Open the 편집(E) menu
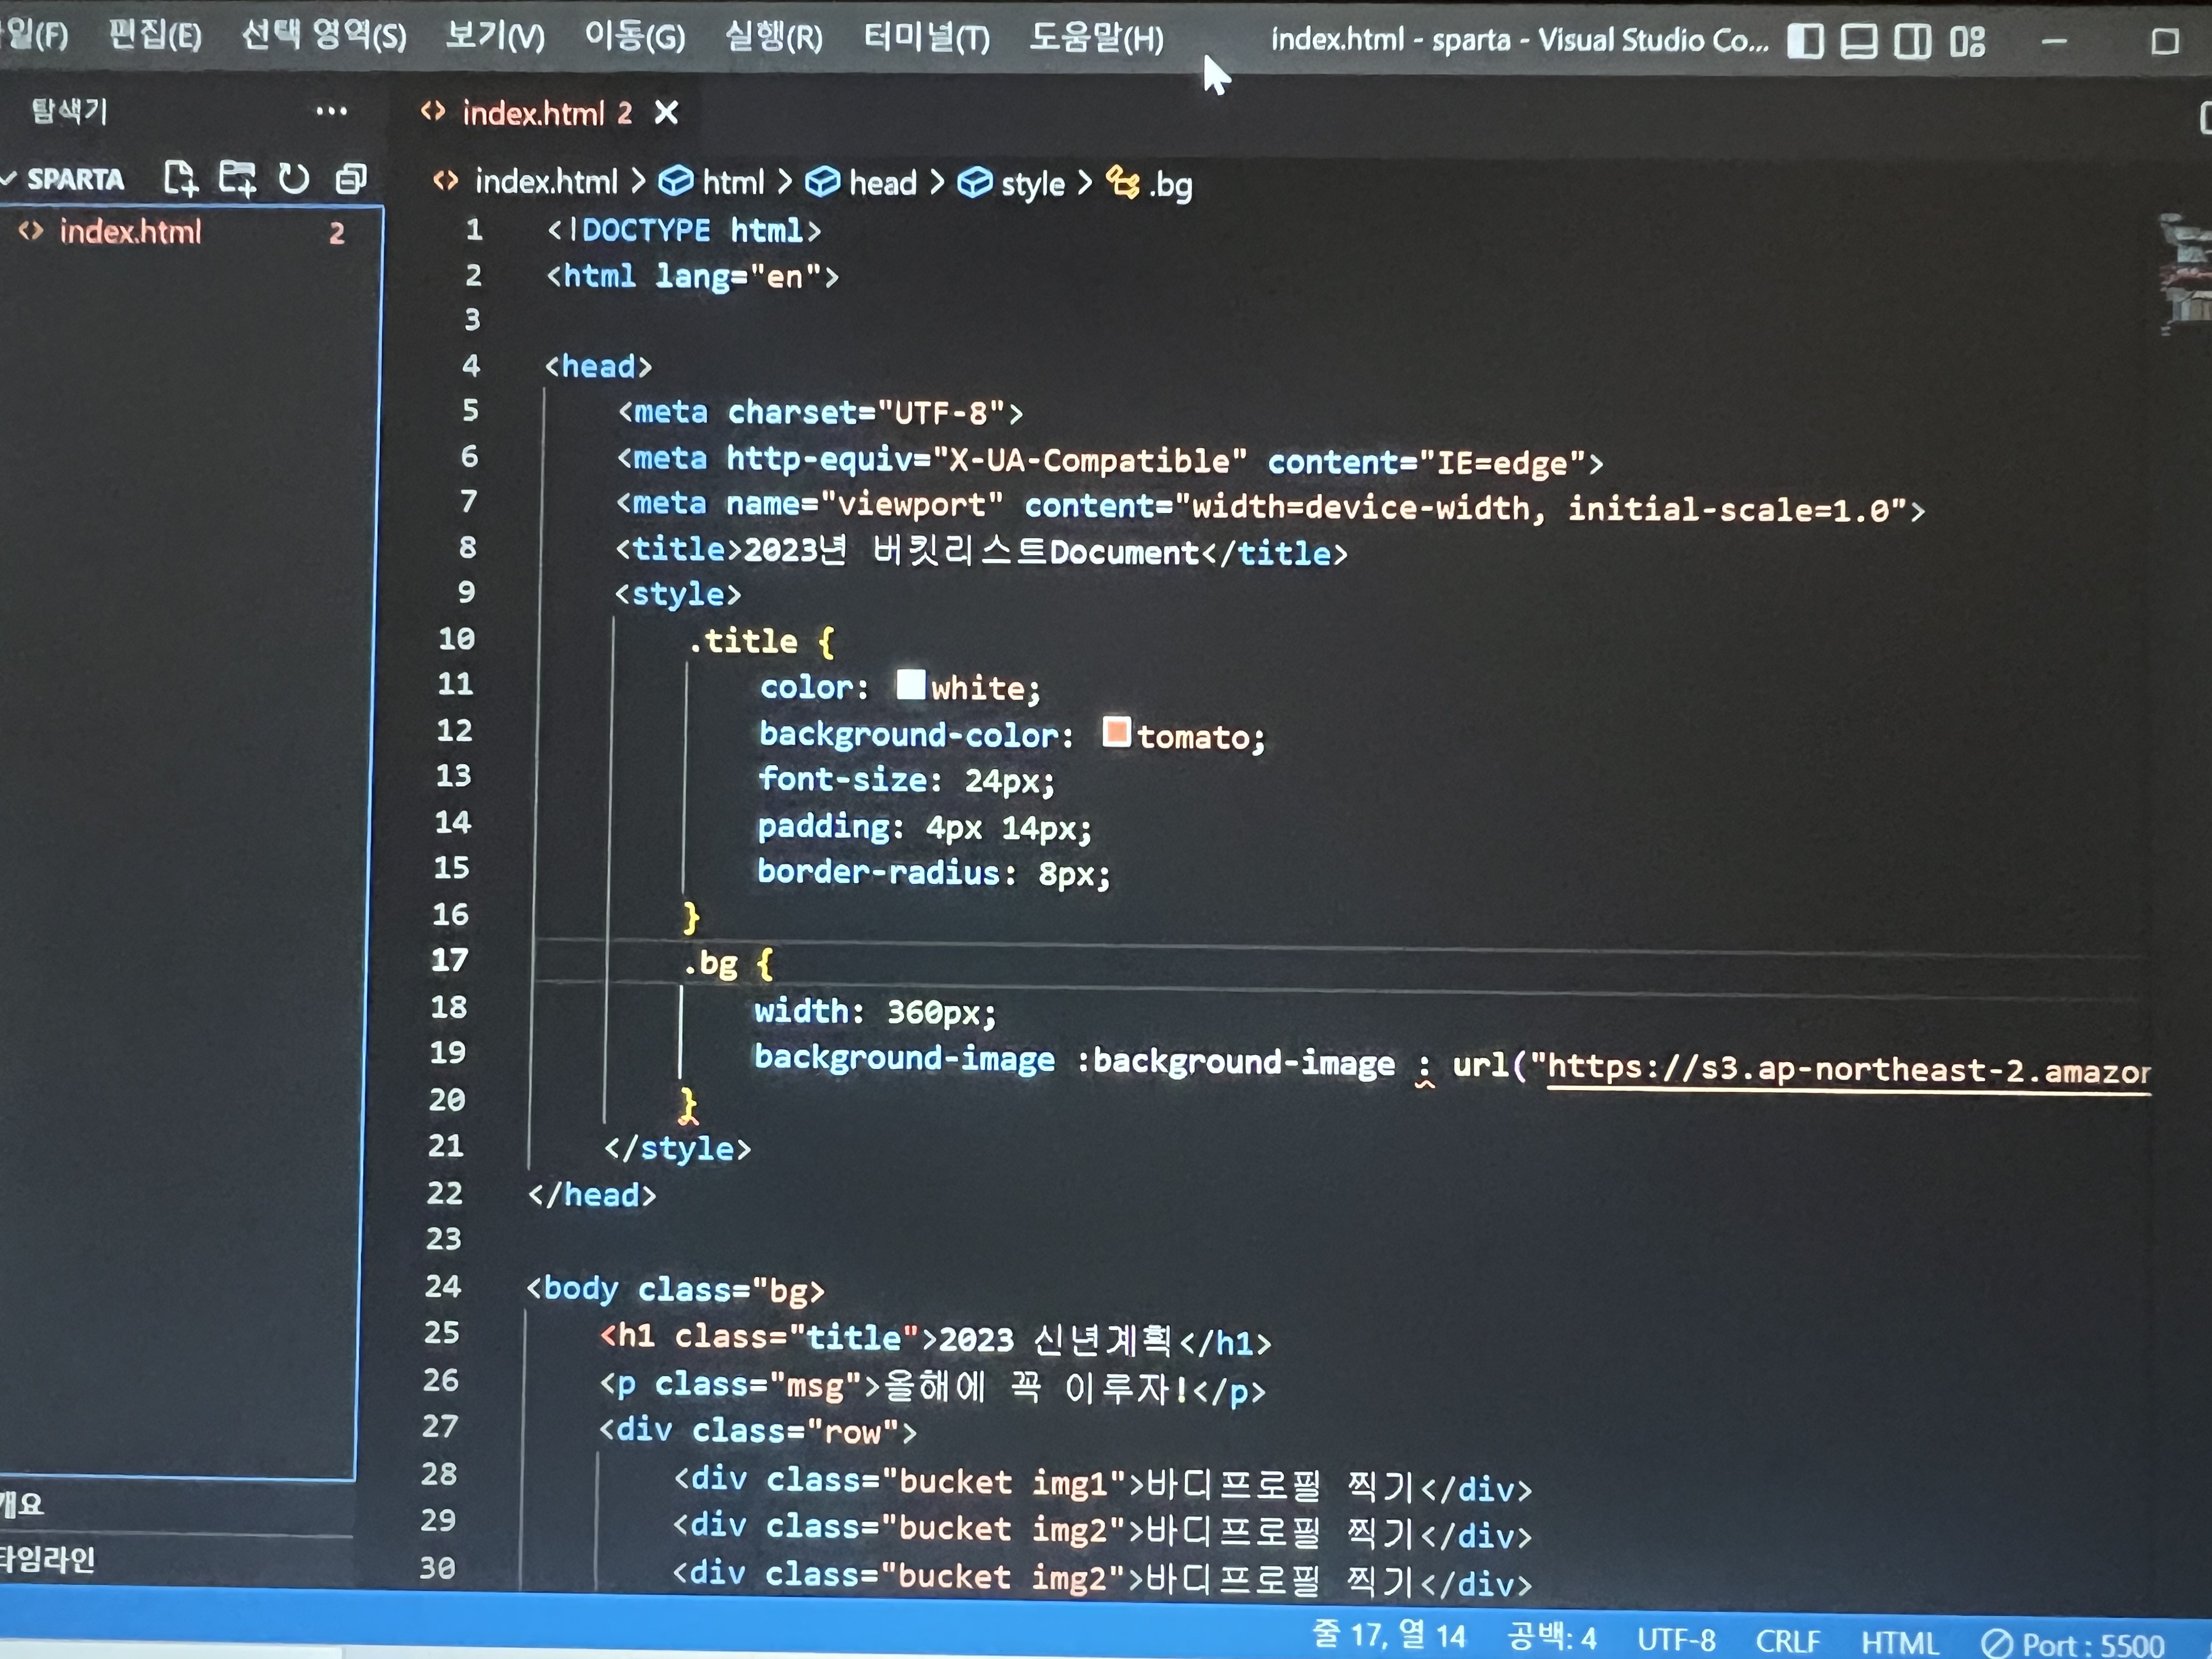 pyautogui.click(x=155, y=36)
